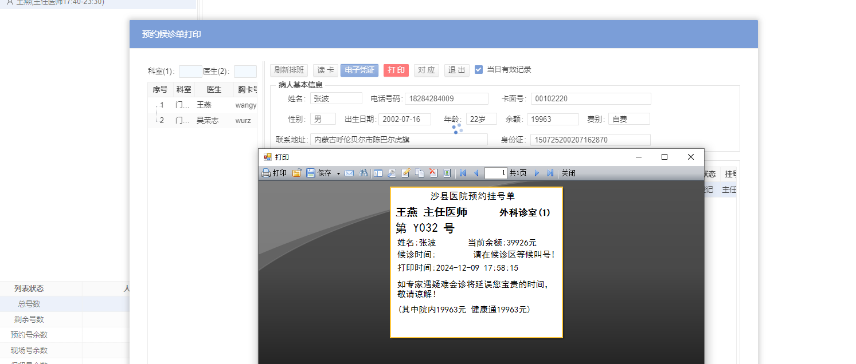Image resolution: width=856 pixels, height=364 pixels.
Task: Click the green full-screen page icon
Action: tap(447, 173)
